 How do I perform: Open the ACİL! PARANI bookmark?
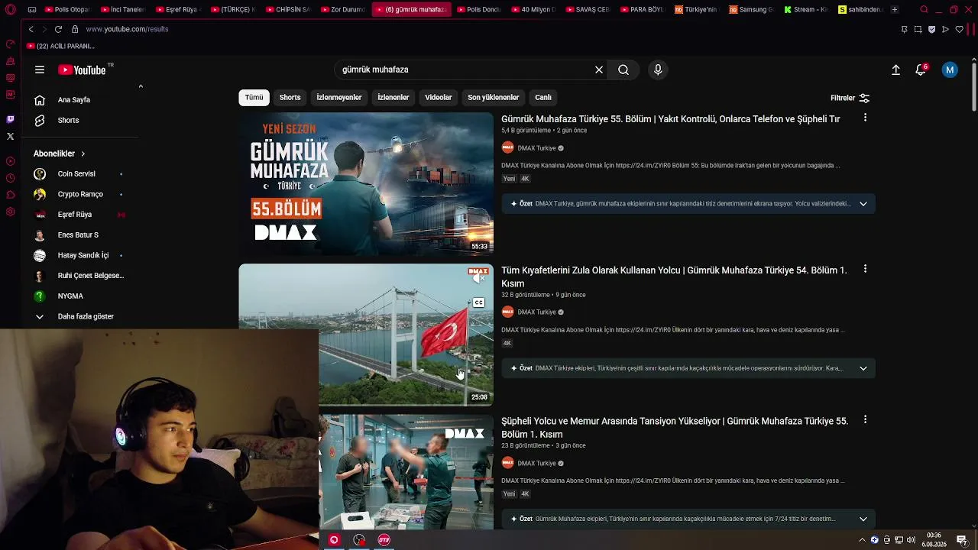coord(60,47)
